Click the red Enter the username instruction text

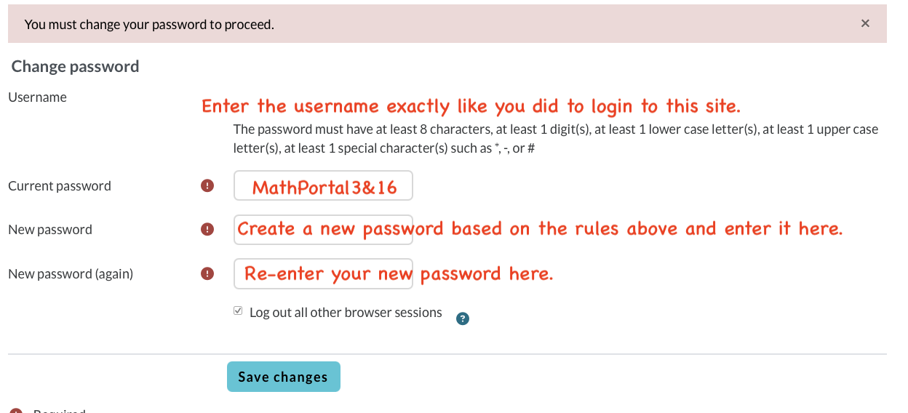(x=471, y=107)
